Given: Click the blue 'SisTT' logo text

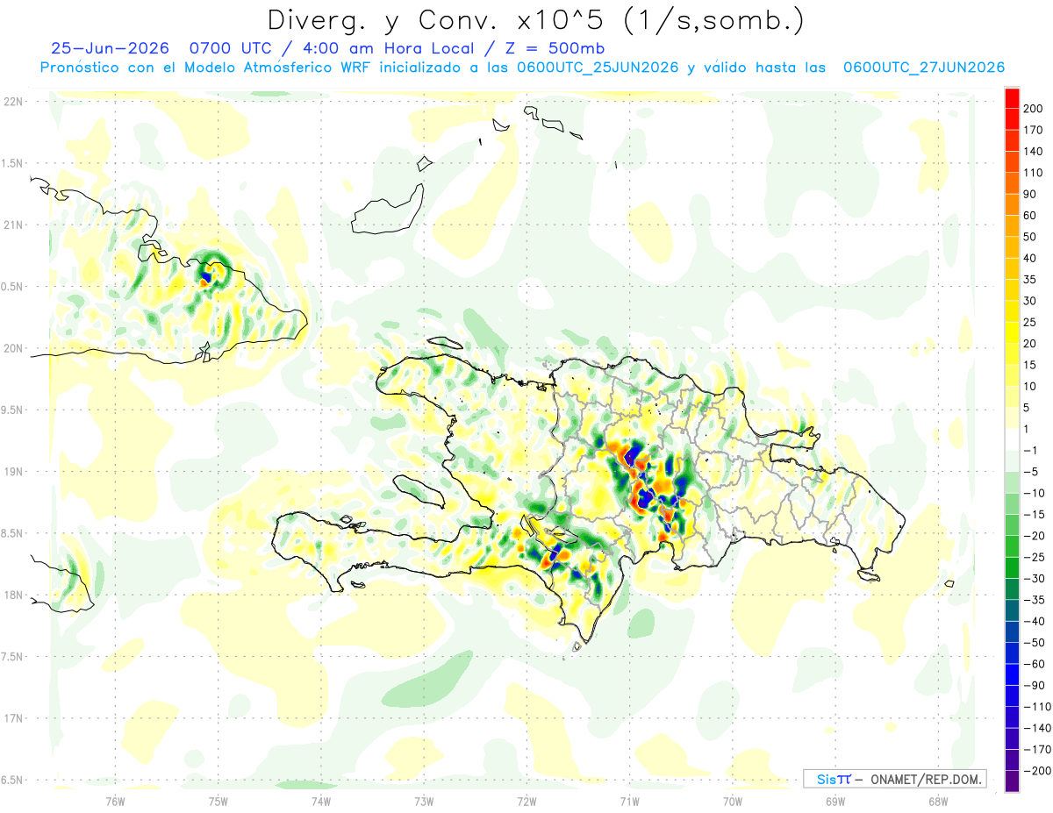Looking at the screenshot, I should [x=833, y=779].
